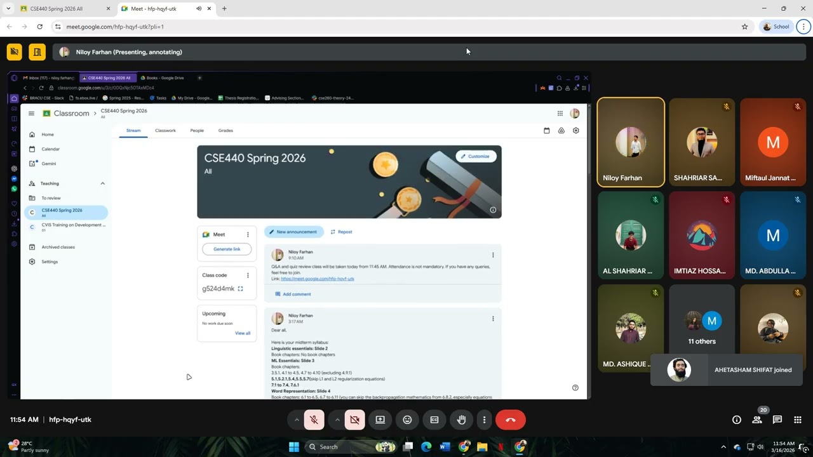
Task: Open File Explorer from the taskbar
Action: click(482, 447)
